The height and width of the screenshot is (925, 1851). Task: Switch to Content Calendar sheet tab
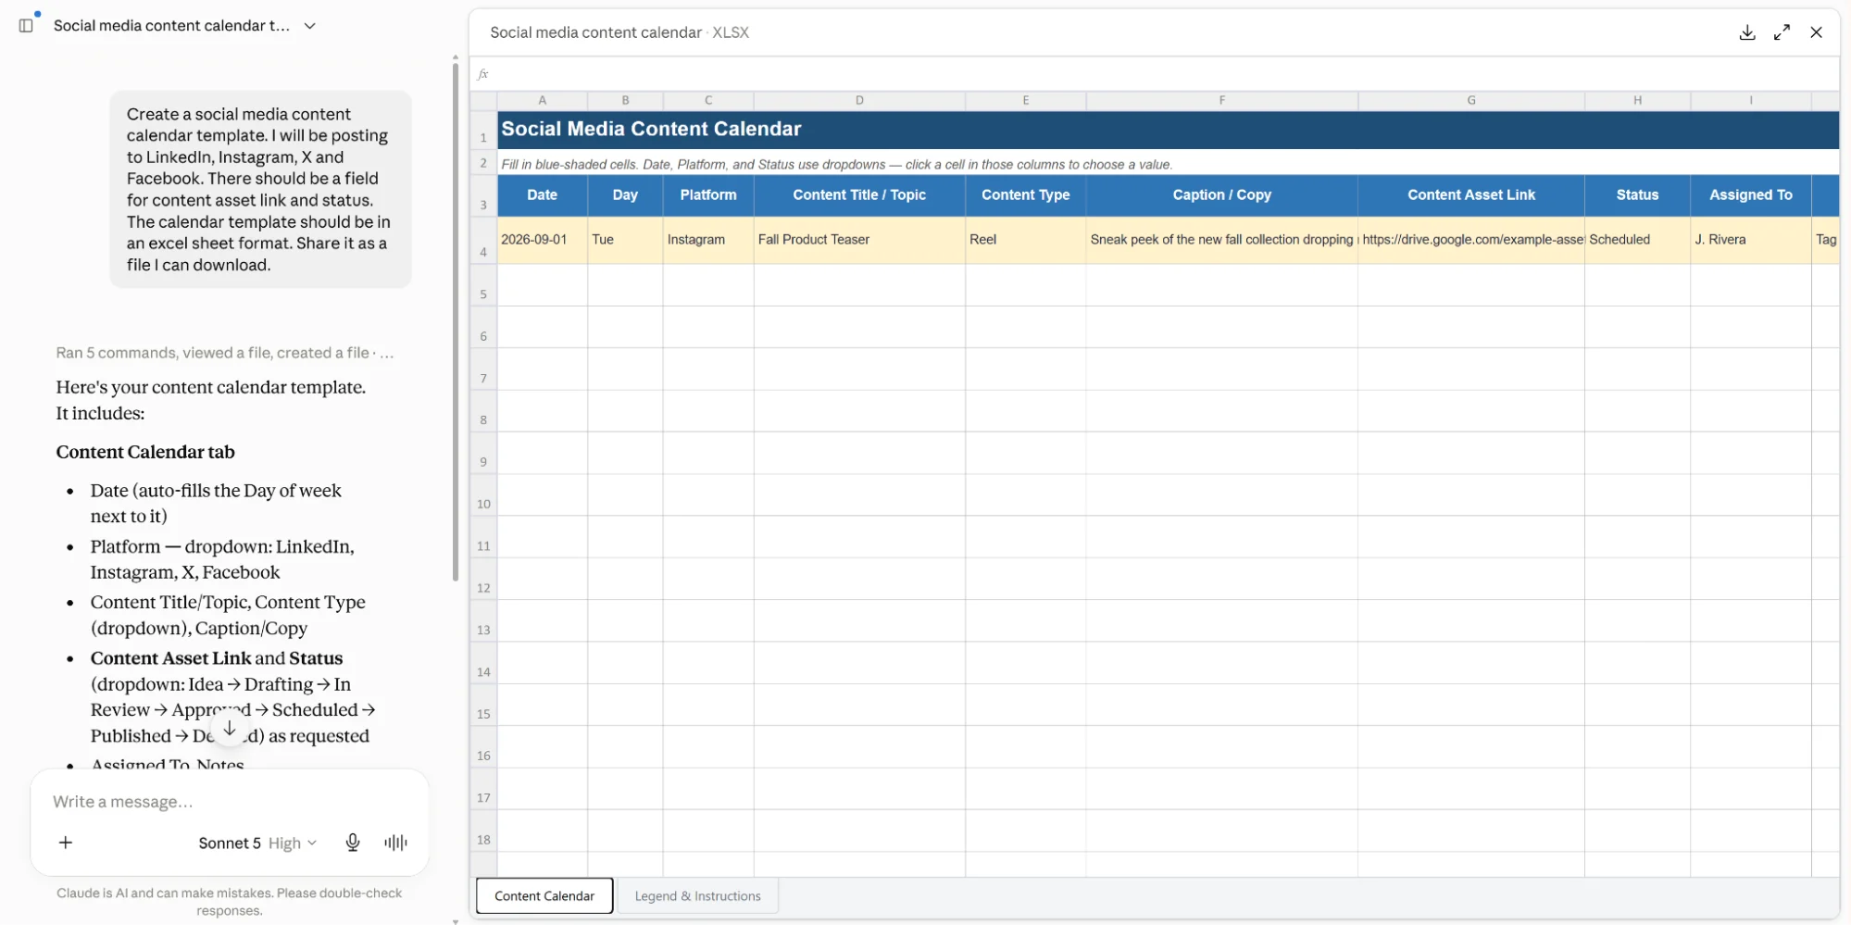point(544,895)
